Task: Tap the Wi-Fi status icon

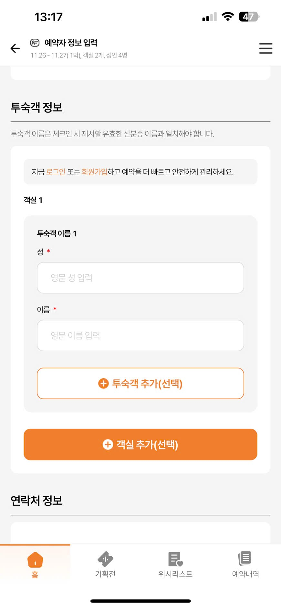Action: 228,17
